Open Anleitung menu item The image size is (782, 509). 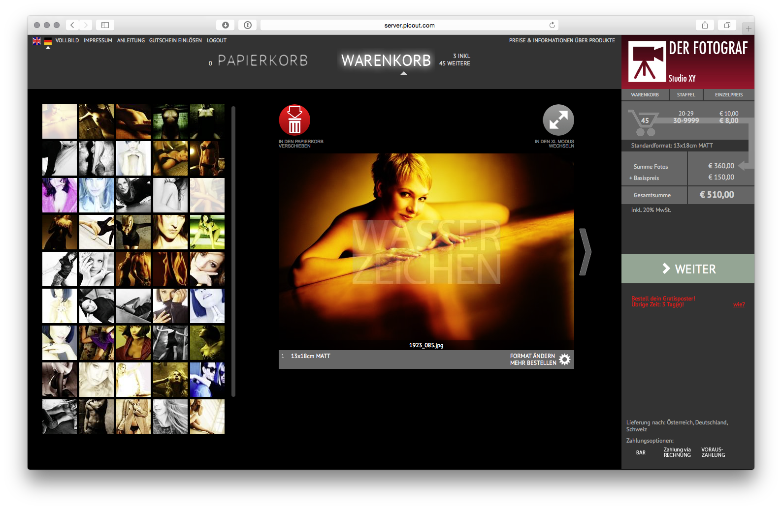[x=131, y=41]
